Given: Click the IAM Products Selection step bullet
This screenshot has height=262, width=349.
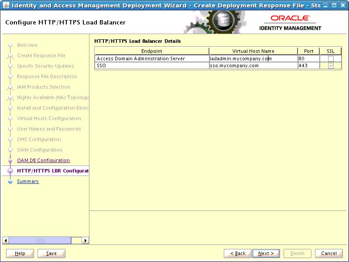Looking at the screenshot, I should pyautogui.click(x=10, y=87).
